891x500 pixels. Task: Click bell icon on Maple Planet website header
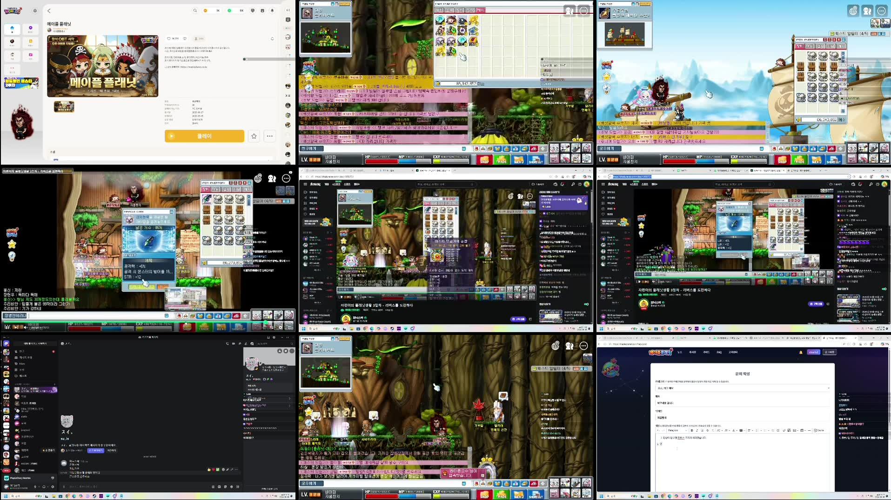coord(801,352)
